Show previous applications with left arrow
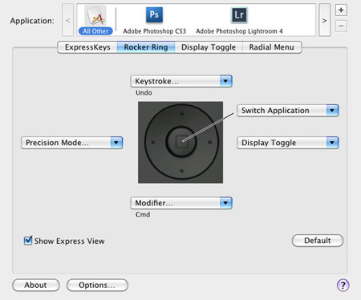The width and height of the screenshot is (361, 300). [68, 20]
